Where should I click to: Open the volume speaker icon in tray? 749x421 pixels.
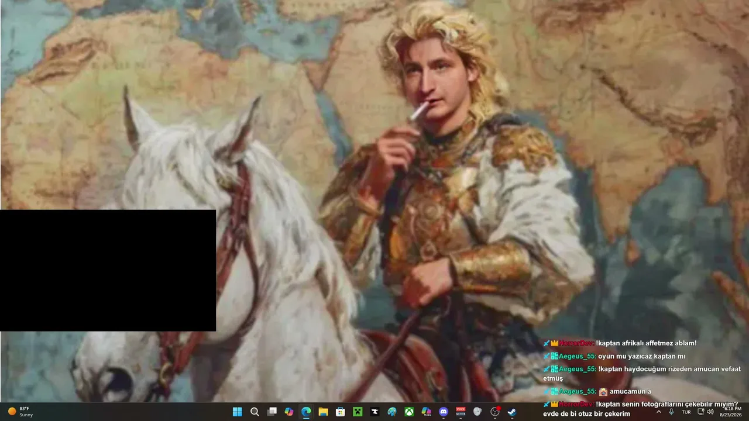click(x=710, y=412)
